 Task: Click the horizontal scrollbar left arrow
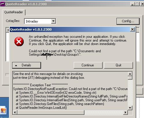point(15,112)
